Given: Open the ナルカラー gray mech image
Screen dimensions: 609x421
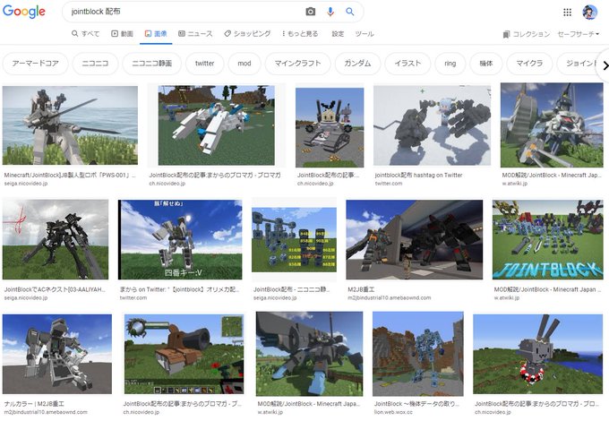Looking at the screenshot, I should pyautogui.click(x=57, y=354).
